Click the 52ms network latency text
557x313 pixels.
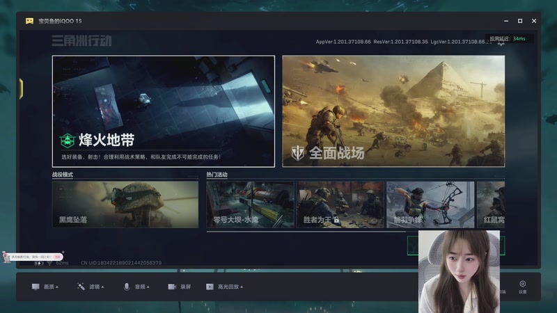coord(62,263)
